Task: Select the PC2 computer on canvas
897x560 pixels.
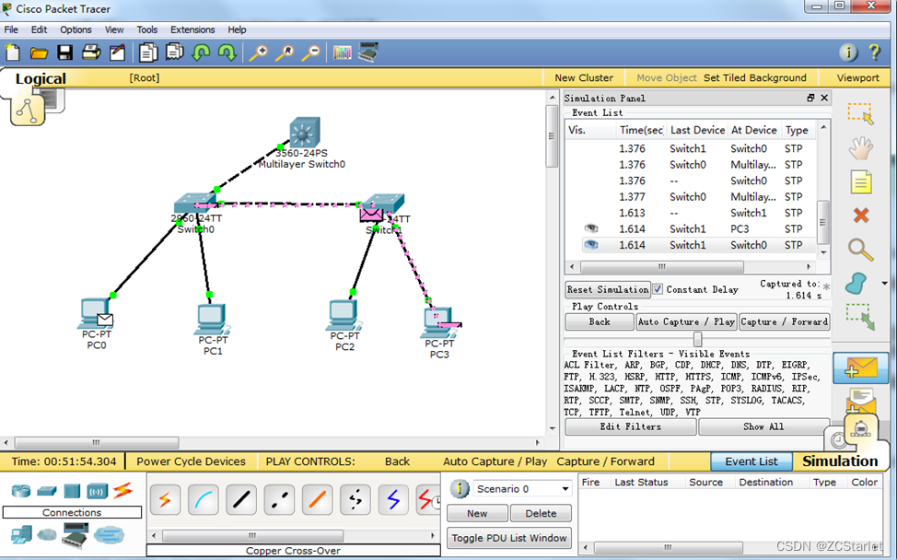Action: (344, 316)
